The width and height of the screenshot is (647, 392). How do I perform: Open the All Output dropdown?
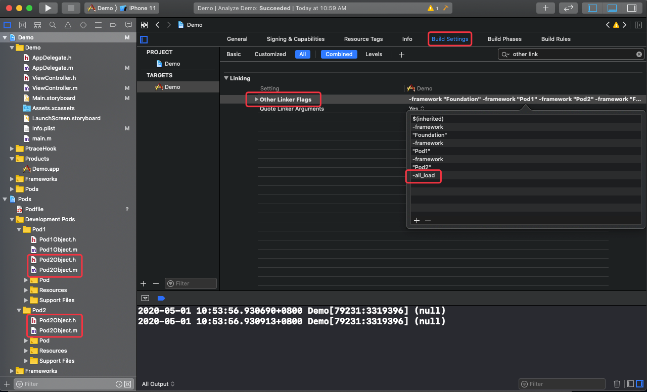point(158,384)
